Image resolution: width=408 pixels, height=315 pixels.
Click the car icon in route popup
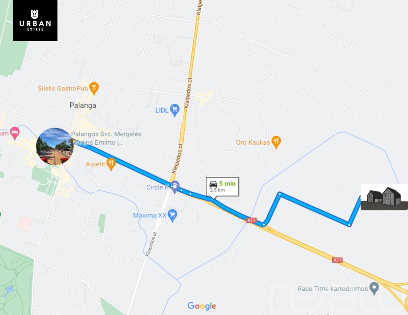tap(213, 184)
